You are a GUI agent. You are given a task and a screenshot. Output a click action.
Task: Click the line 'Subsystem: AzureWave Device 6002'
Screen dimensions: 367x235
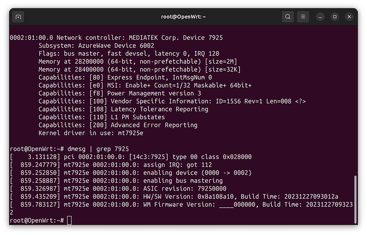tap(96, 46)
